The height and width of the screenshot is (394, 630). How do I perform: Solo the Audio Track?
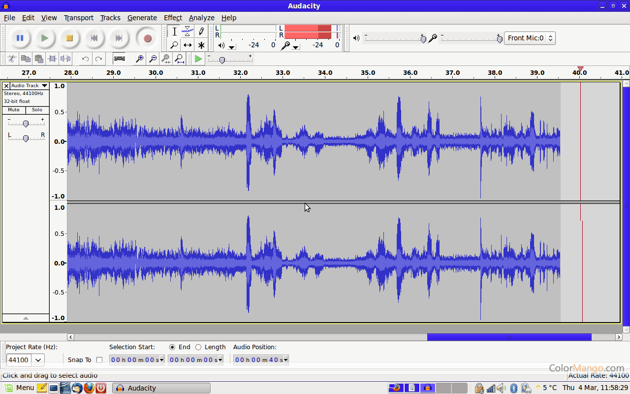(x=37, y=110)
